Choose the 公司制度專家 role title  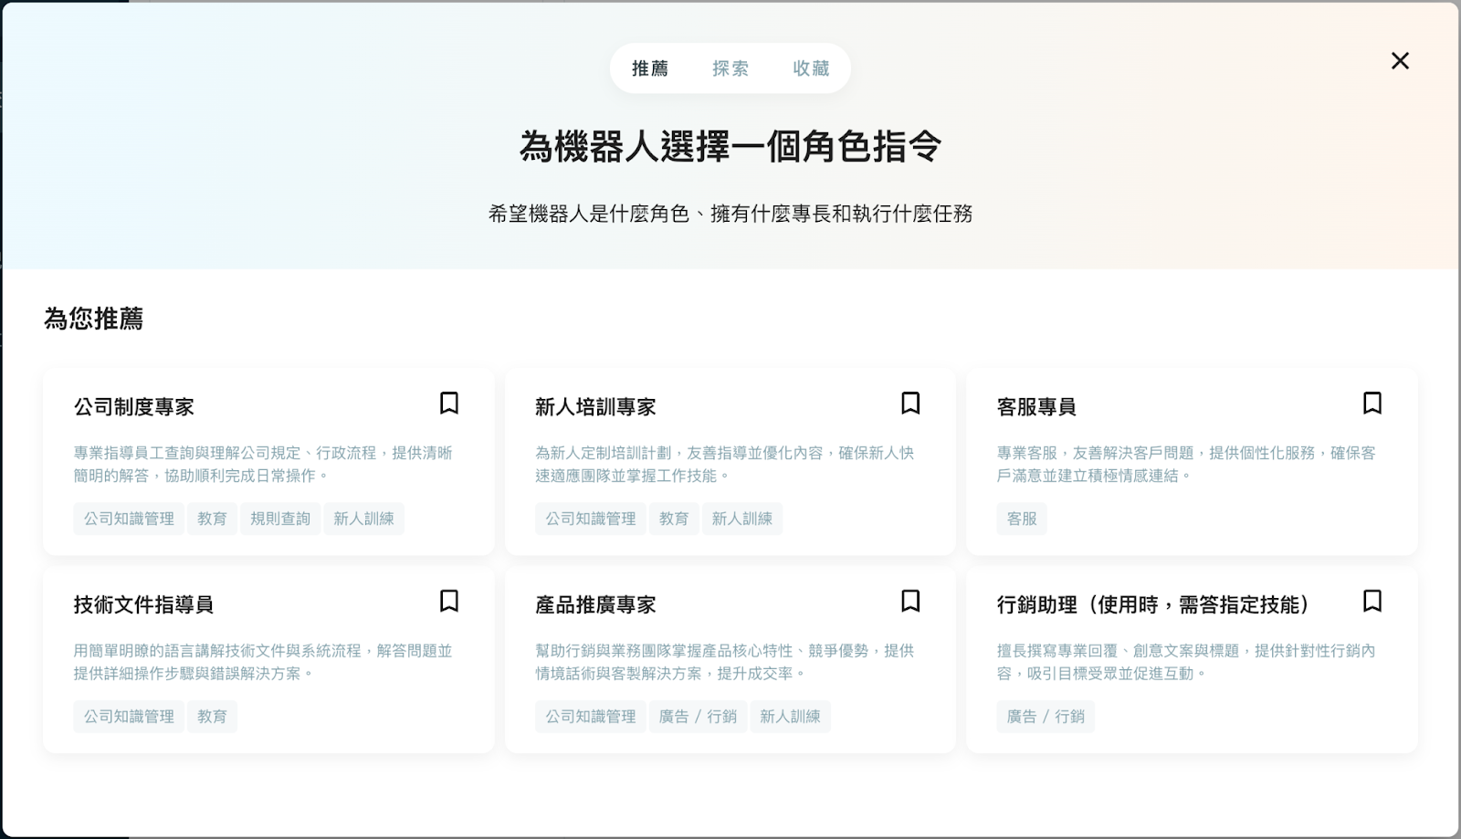134,407
